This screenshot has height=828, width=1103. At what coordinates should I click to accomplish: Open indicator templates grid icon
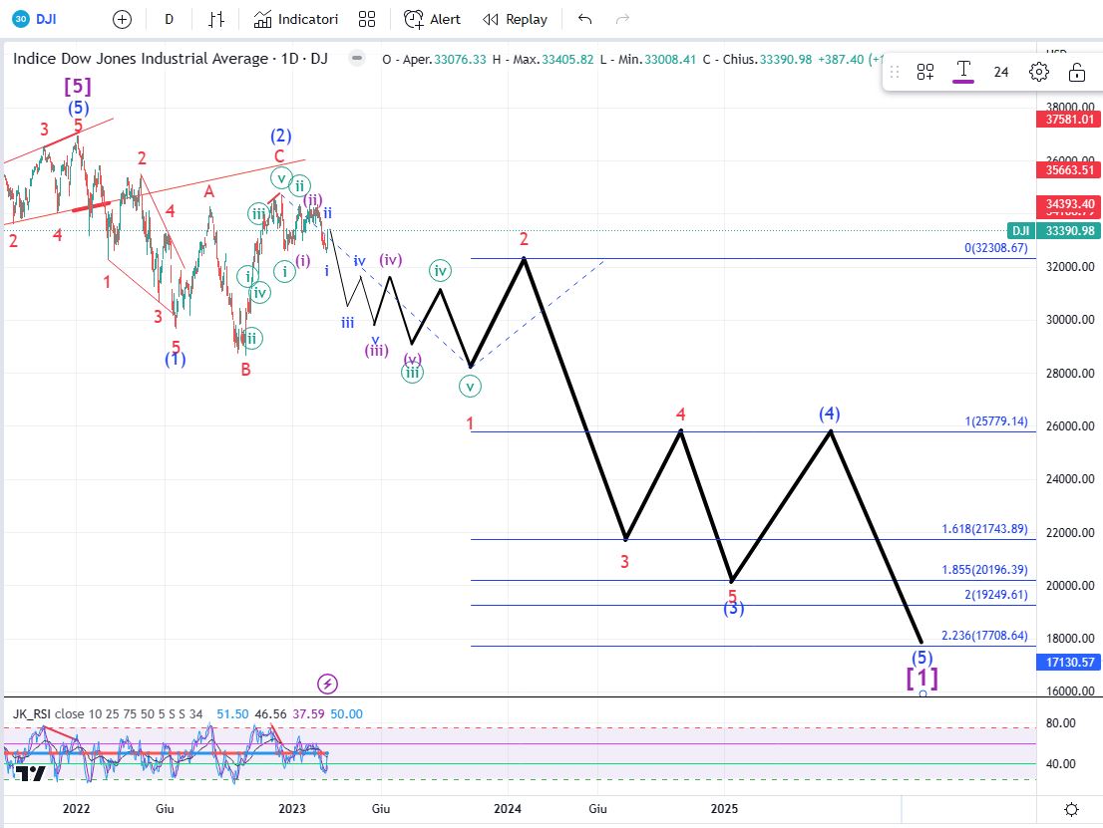click(x=366, y=19)
